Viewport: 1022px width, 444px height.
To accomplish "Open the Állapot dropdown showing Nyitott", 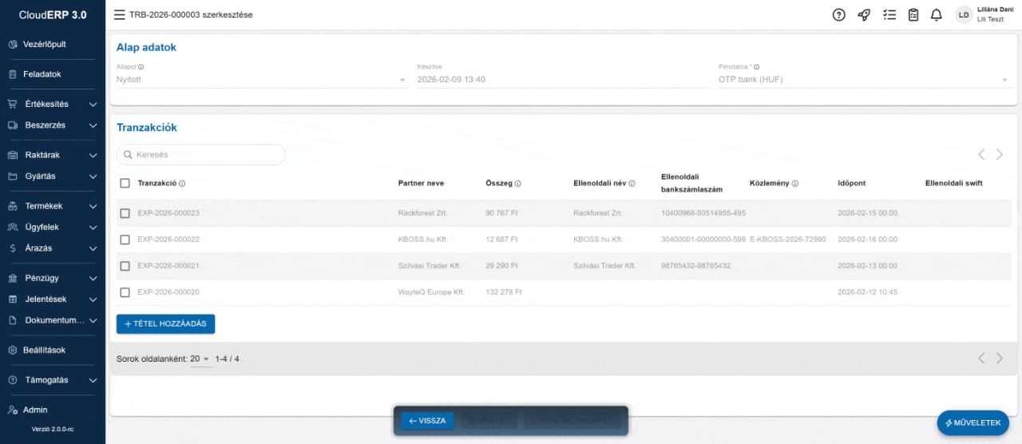I will tap(262, 80).
